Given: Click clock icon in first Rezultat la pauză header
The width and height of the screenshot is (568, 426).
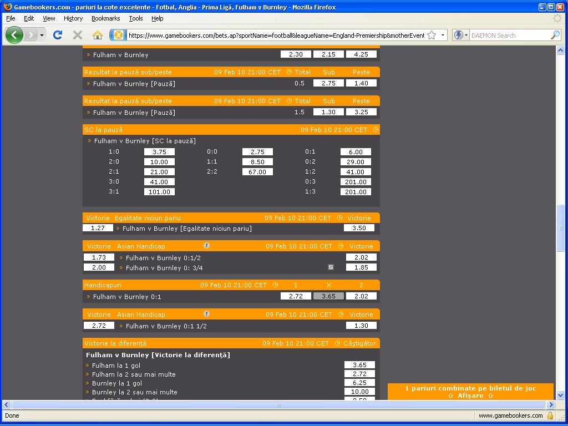Looking at the screenshot, I should tap(289, 72).
